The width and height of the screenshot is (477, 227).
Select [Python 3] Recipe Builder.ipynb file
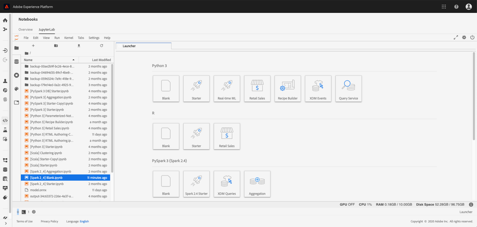66,122
